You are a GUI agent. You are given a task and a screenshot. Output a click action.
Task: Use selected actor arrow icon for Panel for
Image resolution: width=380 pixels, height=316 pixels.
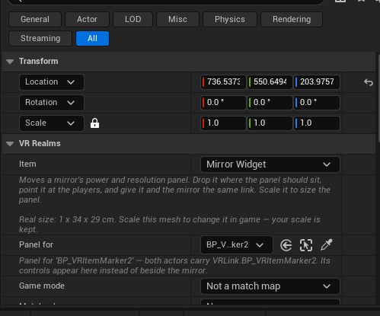(x=286, y=245)
